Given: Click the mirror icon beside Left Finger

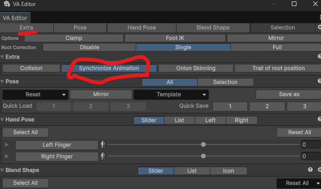Looking at the screenshot, I should pos(103,144).
